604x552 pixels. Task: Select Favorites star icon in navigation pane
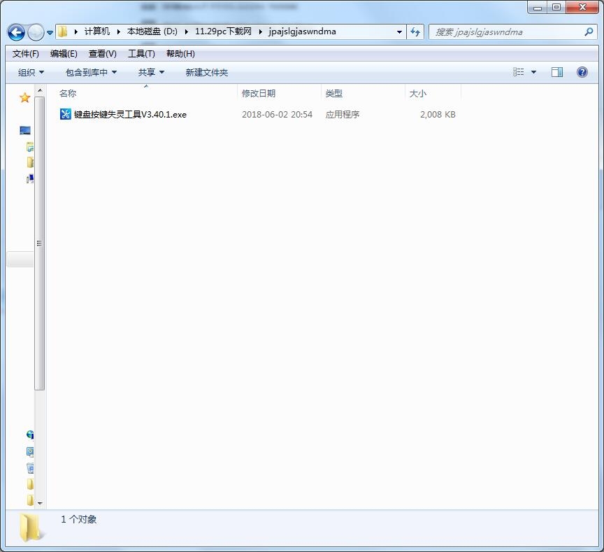(x=25, y=98)
